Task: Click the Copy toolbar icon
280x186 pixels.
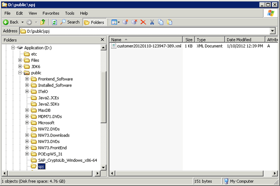Action: (x=161, y=22)
